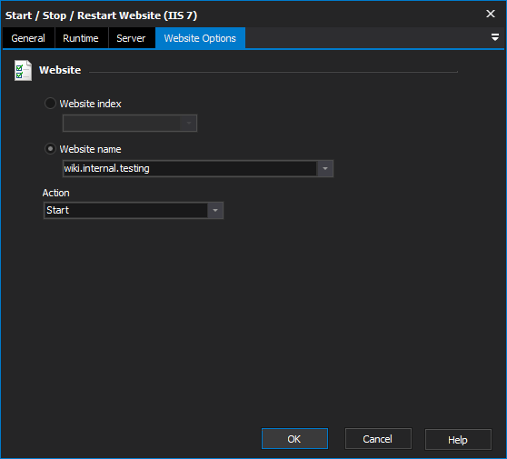This screenshot has height=459, width=507.
Task: Select the Website Options tab
Action: pyautogui.click(x=200, y=38)
